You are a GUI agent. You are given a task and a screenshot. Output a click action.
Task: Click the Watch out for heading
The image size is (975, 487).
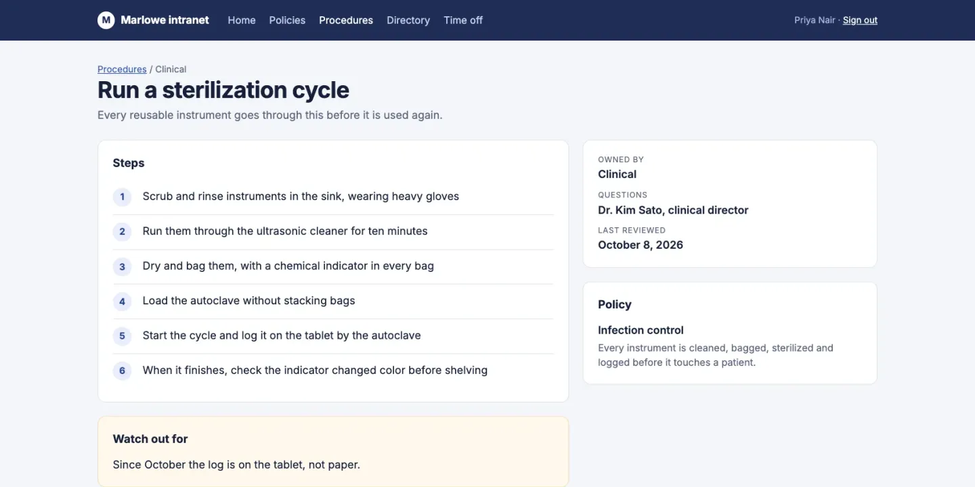coord(150,439)
